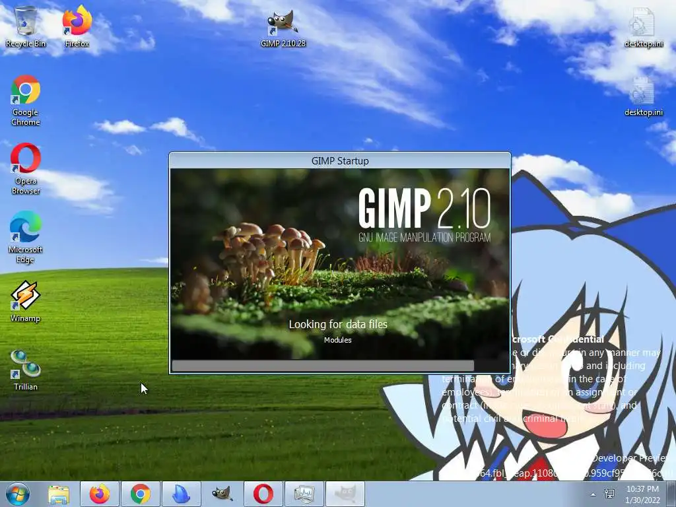
Task: Open the Recycle Bin desktop icon
Action: tap(26, 26)
